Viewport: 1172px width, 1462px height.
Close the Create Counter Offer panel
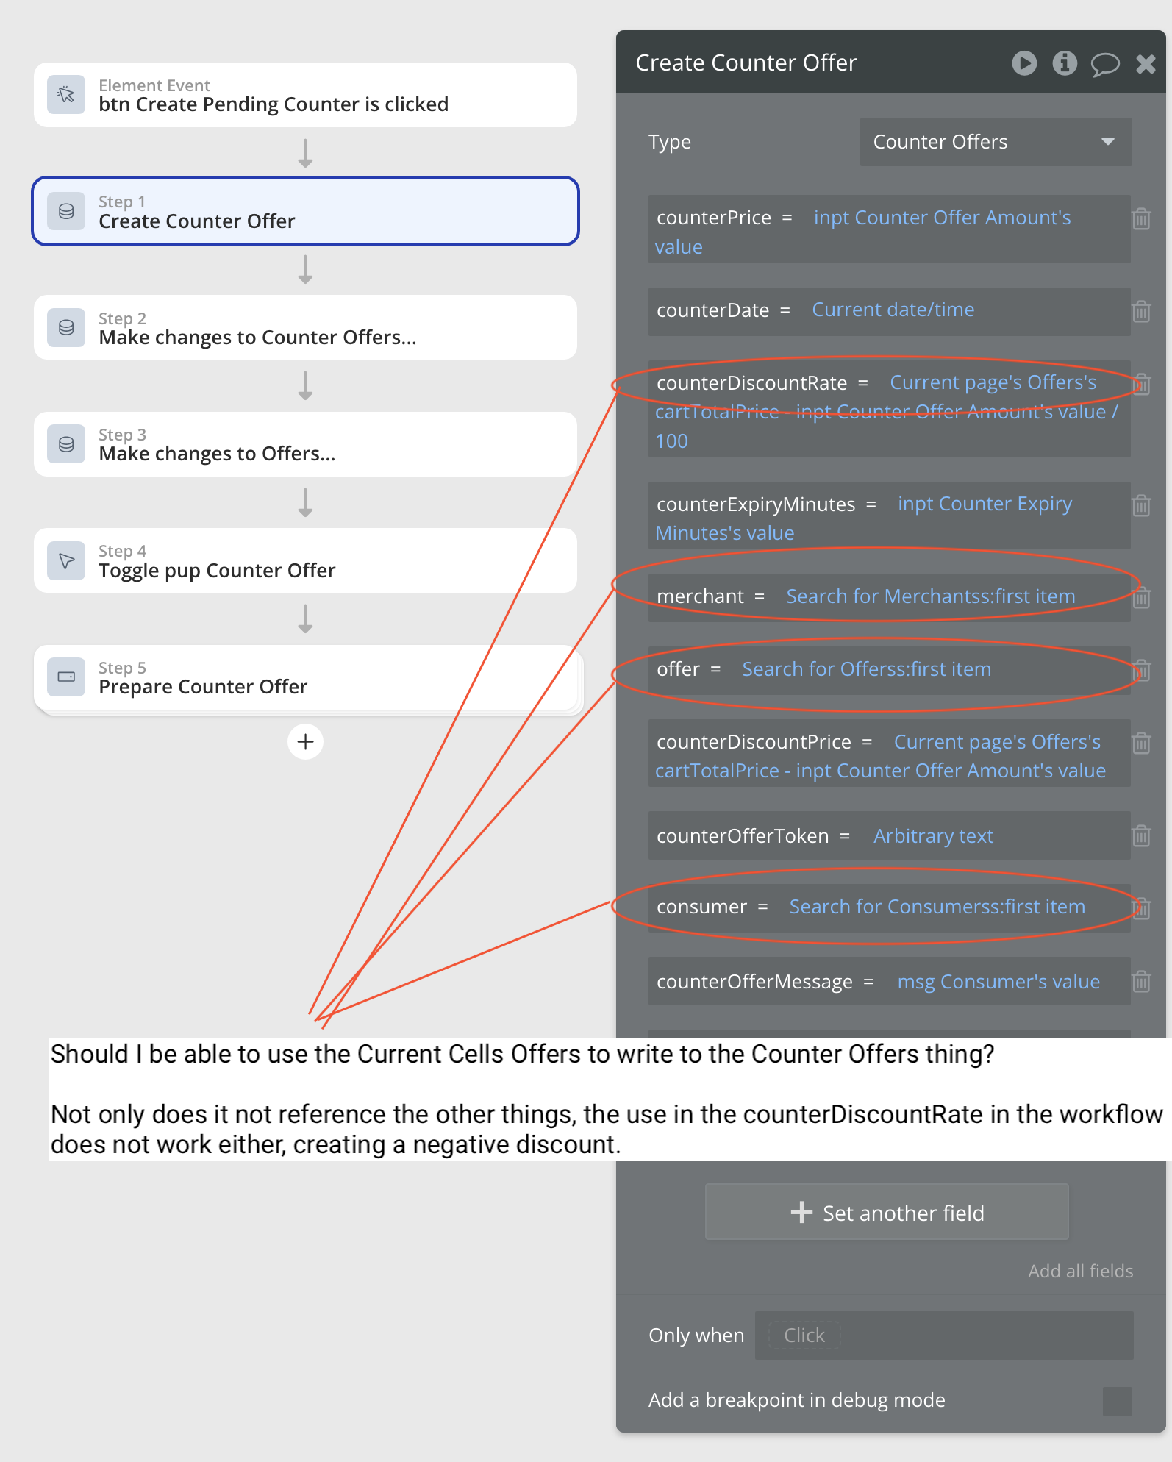click(x=1146, y=64)
